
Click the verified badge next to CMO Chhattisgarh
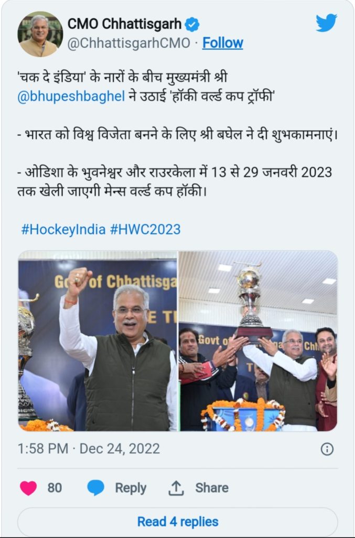(x=192, y=24)
